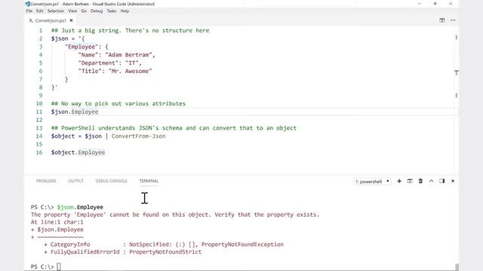
Task: Click $json.Employee on line 11
Action: click(x=75, y=112)
